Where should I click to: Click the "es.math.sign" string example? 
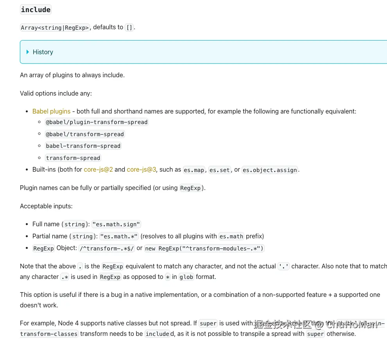pyautogui.click(x=116, y=224)
